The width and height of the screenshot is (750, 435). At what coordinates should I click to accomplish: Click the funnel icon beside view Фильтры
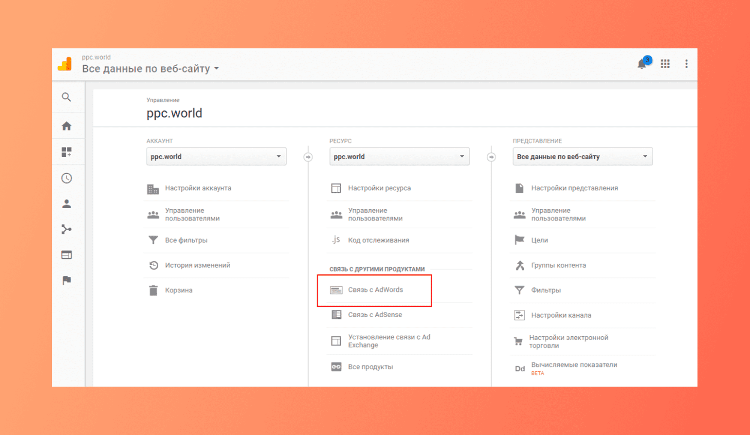(519, 290)
